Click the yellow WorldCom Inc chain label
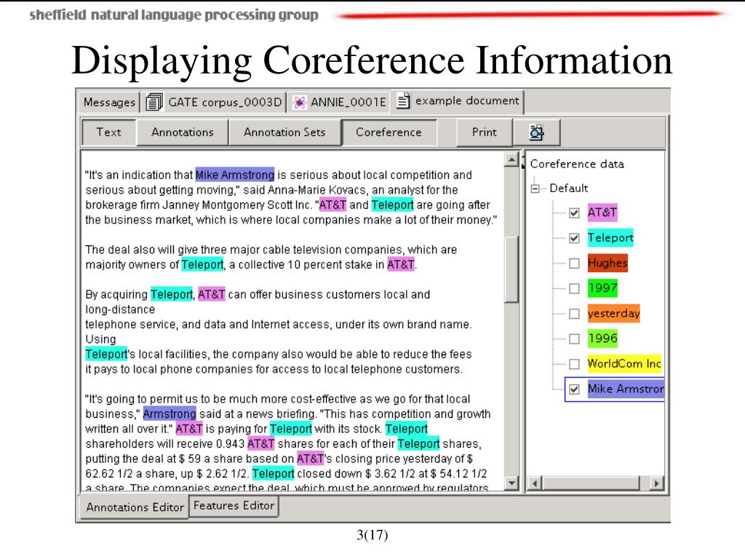The width and height of the screenshot is (745, 559). (x=624, y=364)
